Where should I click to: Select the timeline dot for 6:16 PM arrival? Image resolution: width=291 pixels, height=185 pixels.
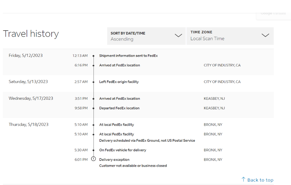point(94,65)
